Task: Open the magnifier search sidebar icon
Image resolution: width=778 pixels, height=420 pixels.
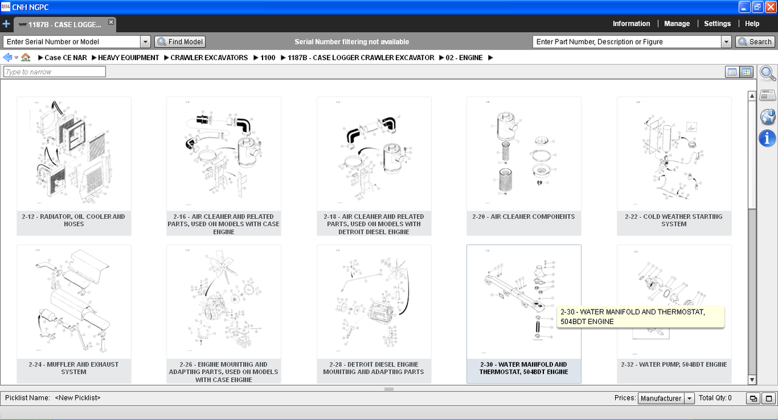Action: pos(768,73)
